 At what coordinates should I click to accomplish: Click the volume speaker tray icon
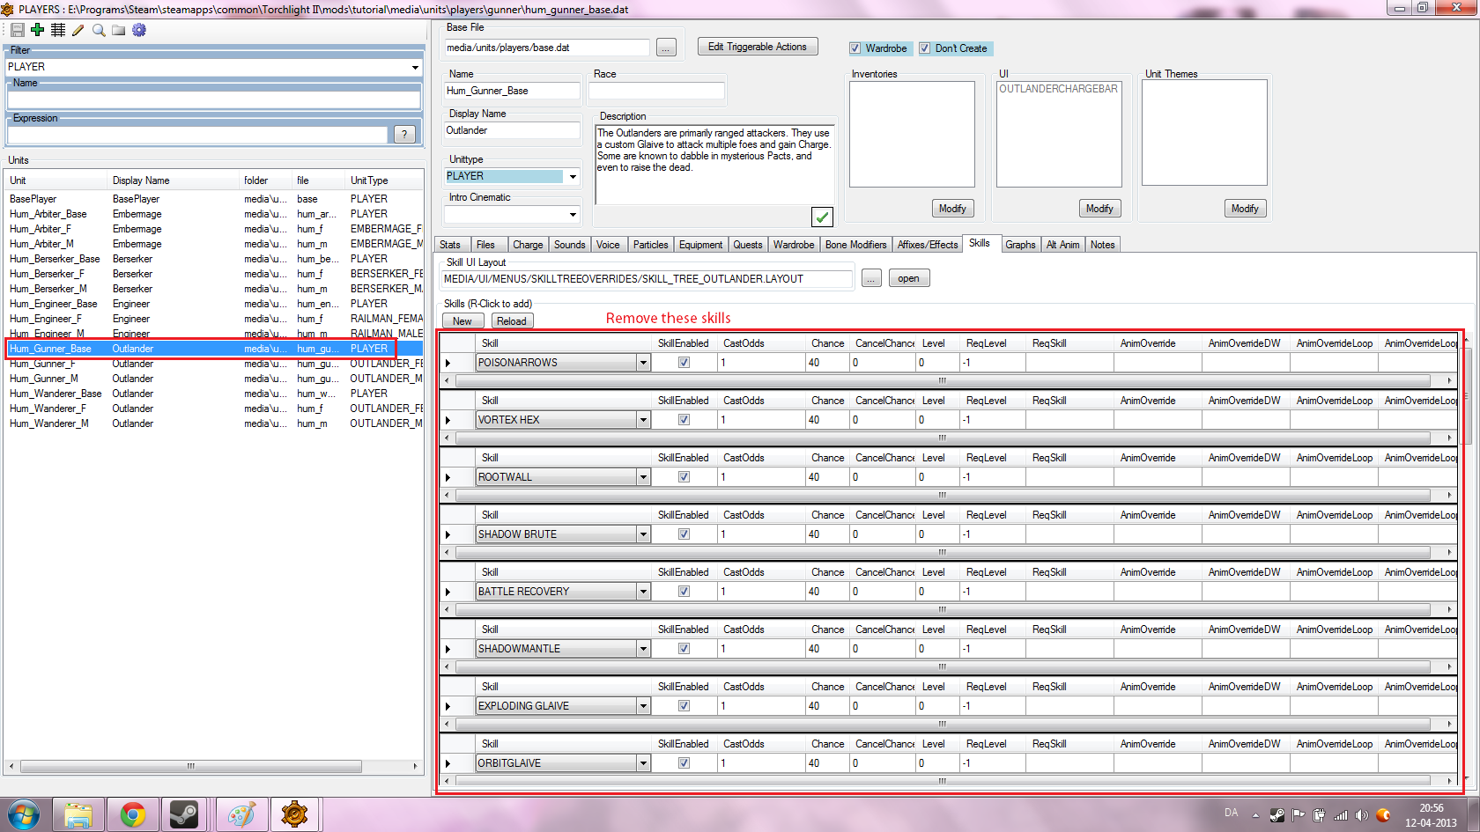click(1362, 815)
